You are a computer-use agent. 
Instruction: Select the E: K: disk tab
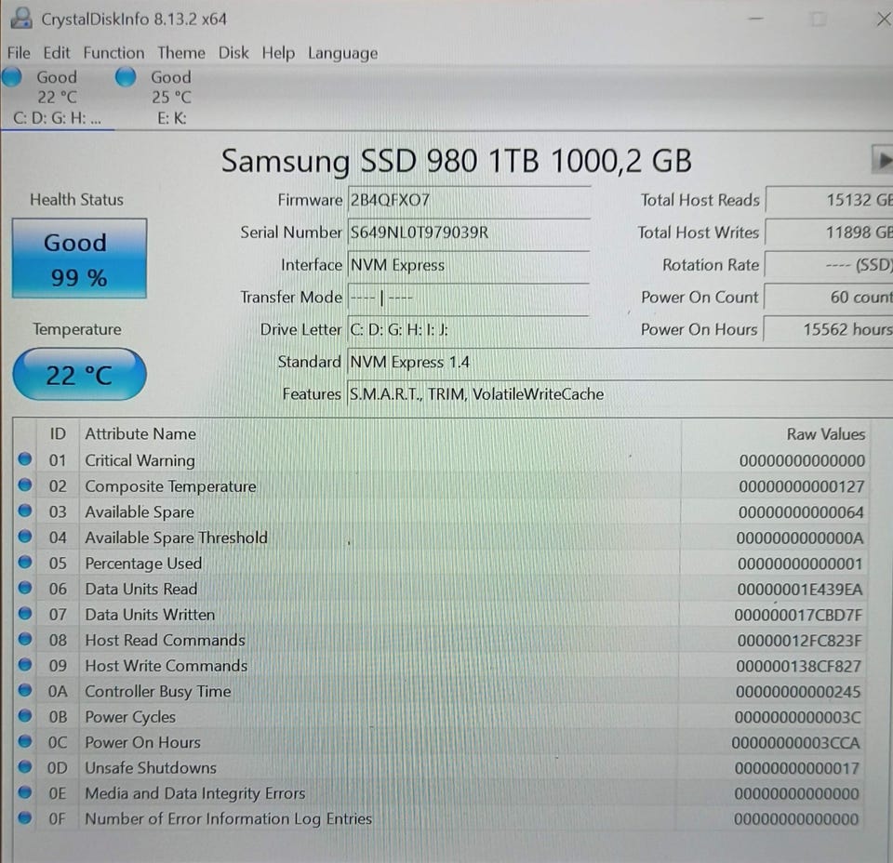171,98
